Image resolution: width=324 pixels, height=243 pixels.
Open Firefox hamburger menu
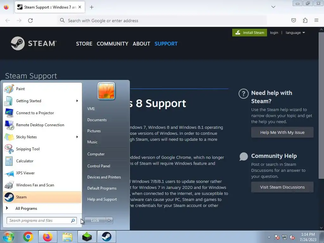click(316, 20)
